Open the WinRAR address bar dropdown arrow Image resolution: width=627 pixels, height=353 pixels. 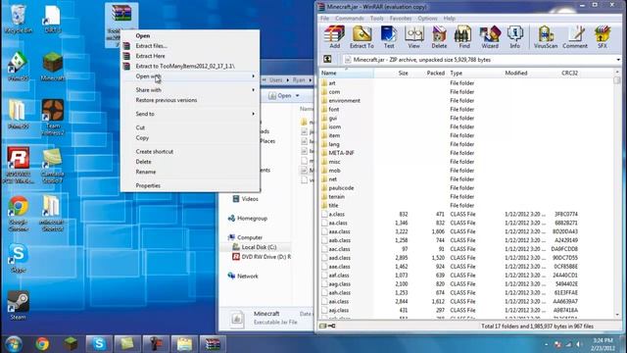(x=618, y=60)
